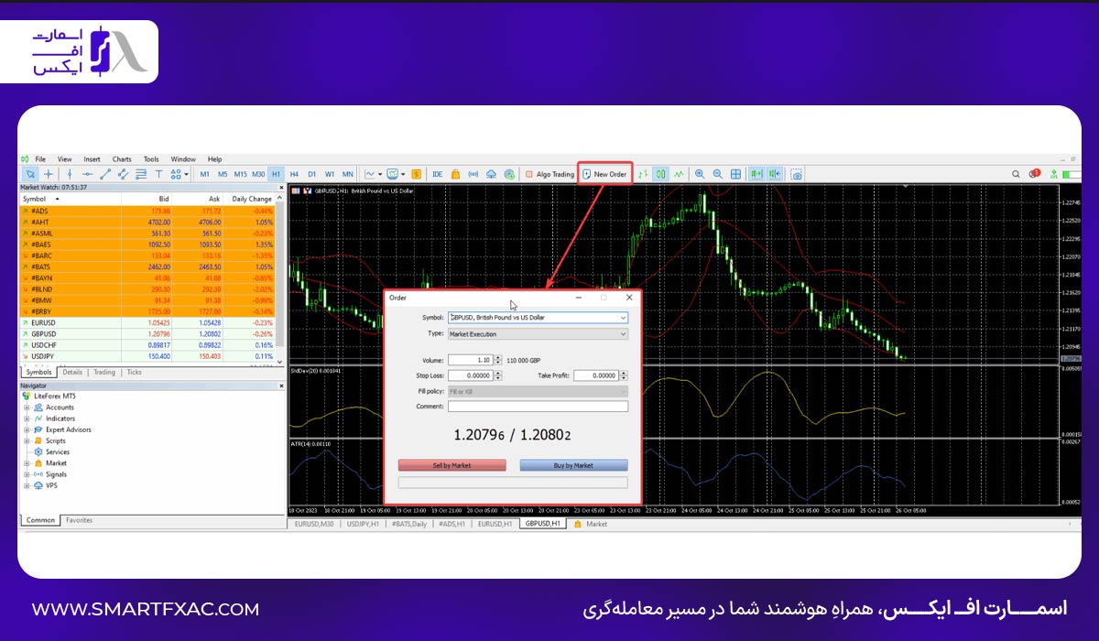Select the cursor arrow tool in the toolbar
The width and height of the screenshot is (1099, 641).
tap(30, 174)
